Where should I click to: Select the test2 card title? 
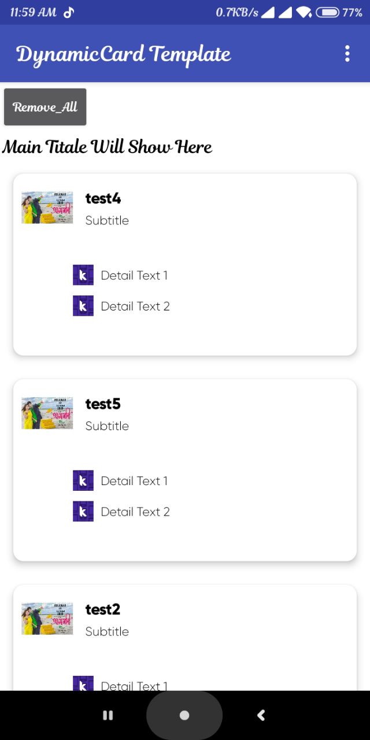pos(103,609)
